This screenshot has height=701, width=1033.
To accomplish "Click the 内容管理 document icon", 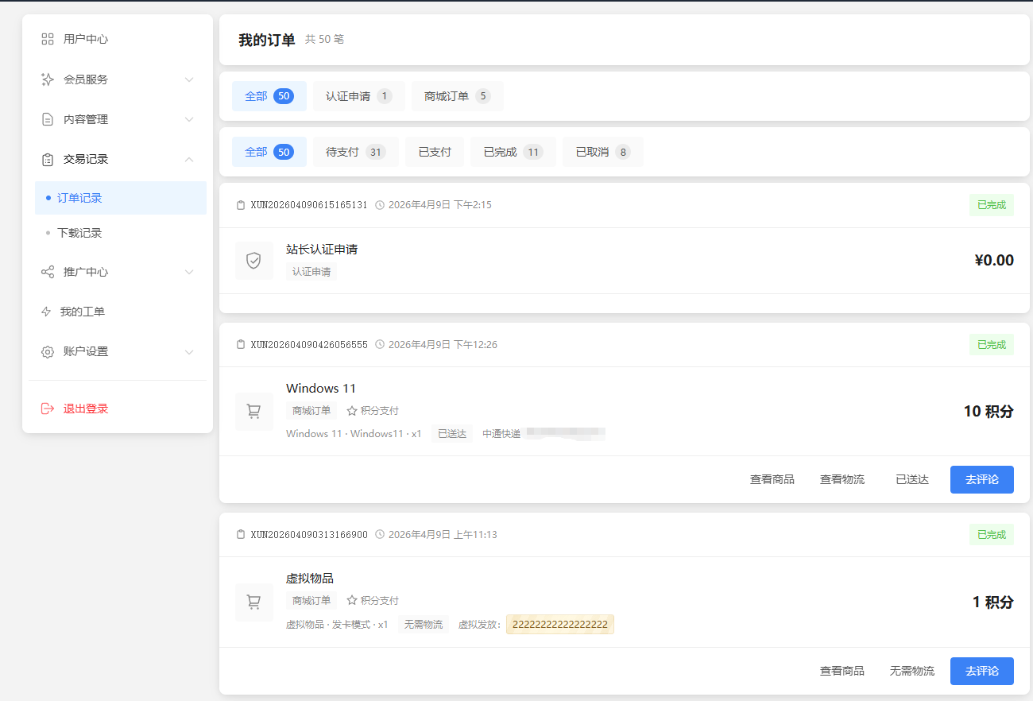I will [x=48, y=119].
